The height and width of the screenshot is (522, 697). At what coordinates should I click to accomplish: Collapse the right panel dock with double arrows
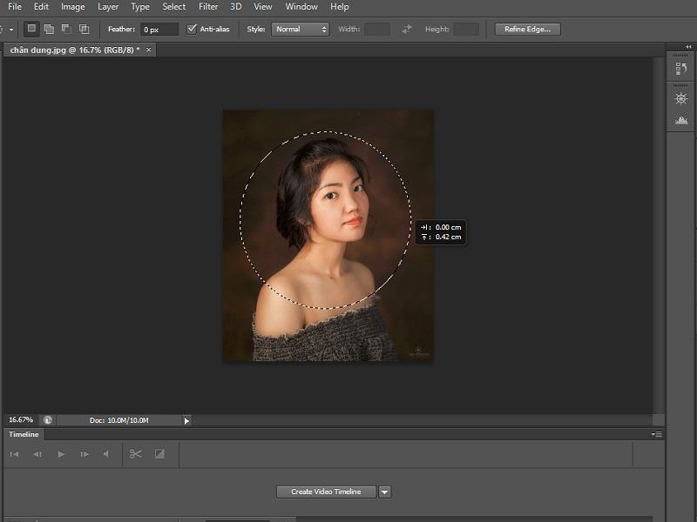point(688,45)
